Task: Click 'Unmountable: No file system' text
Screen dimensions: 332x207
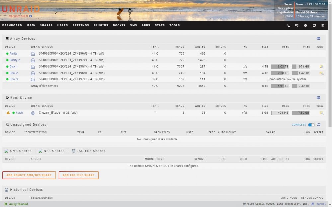Action: tap(287, 79)
